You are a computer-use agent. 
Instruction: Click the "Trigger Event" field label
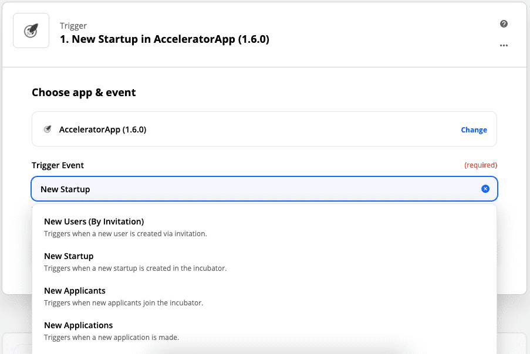click(x=58, y=165)
